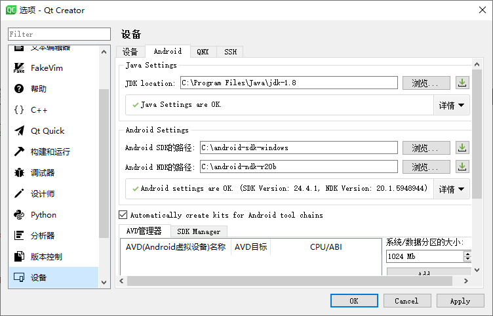This screenshot has height=316, width=493.
Task: Decrease partition size with down stepper arrow
Action: click(467, 259)
